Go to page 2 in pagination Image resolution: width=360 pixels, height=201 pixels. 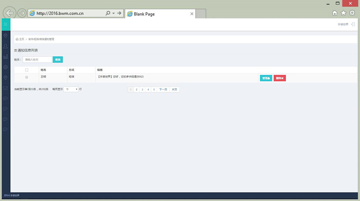[136, 90]
